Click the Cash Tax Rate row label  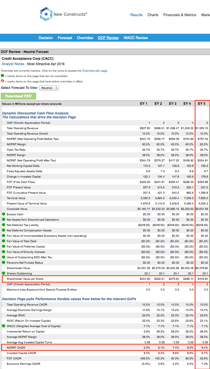coord(16,150)
